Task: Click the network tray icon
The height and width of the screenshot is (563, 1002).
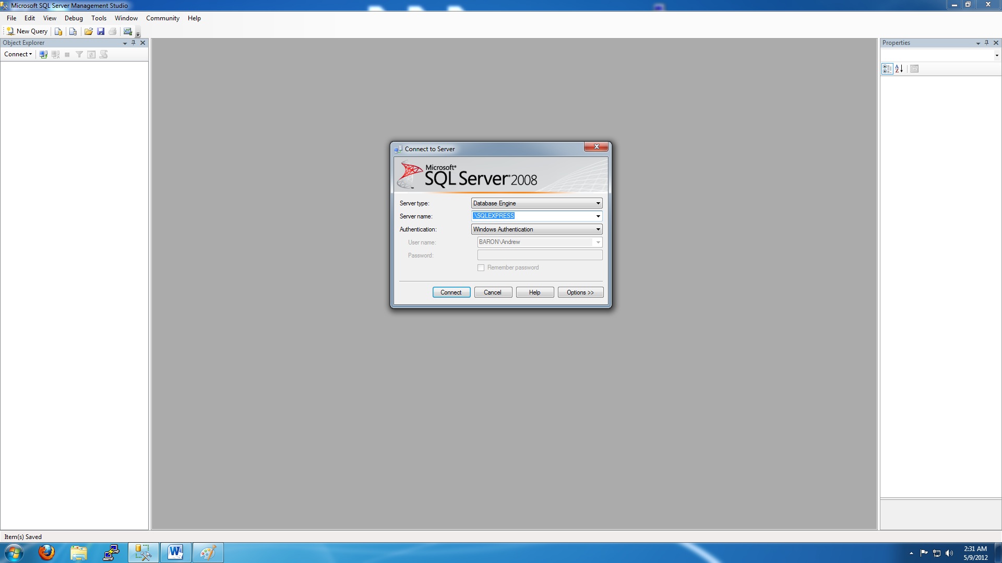Action: tap(937, 553)
